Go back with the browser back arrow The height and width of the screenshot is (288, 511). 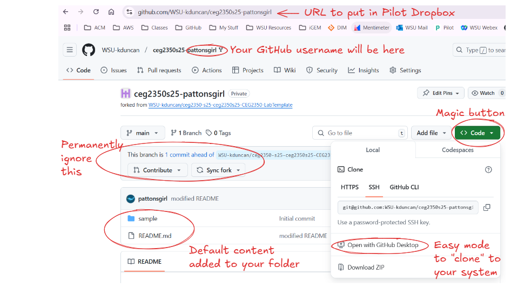(x=65, y=12)
